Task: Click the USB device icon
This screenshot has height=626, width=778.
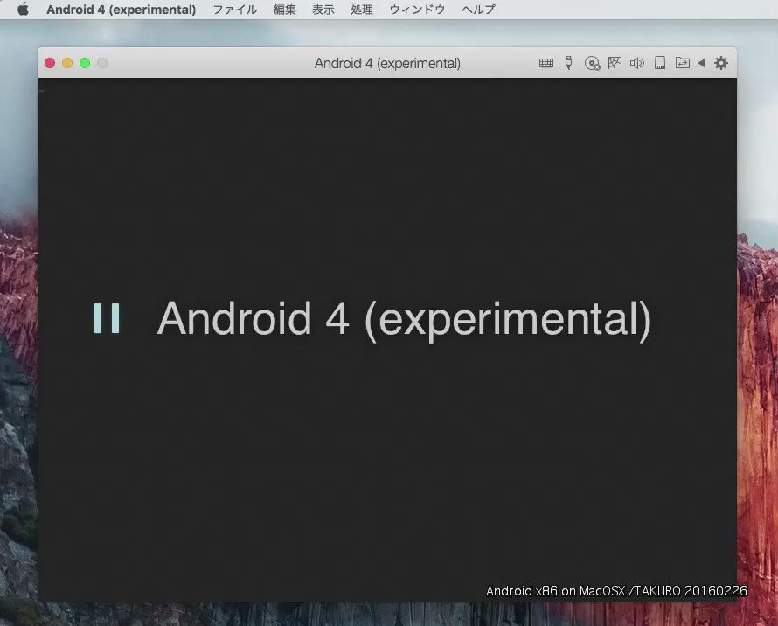Action: tap(568, 63)
